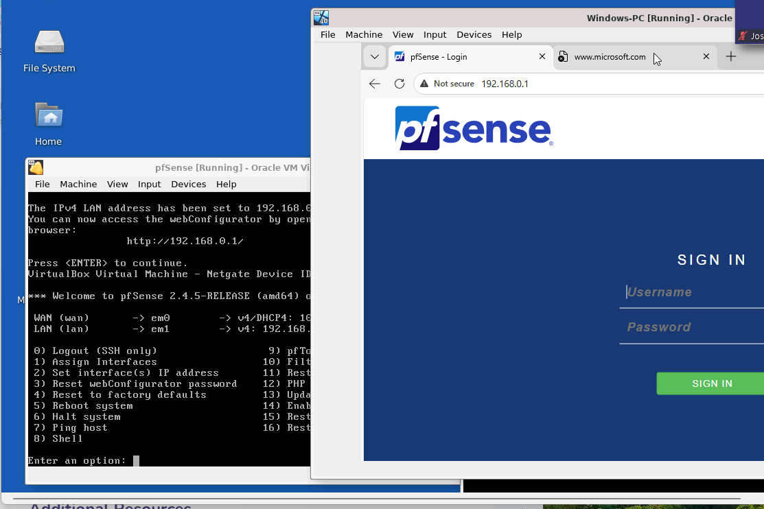
Task: Open Machine menu in pfSense VM window
Action: [x=78, y=184]
